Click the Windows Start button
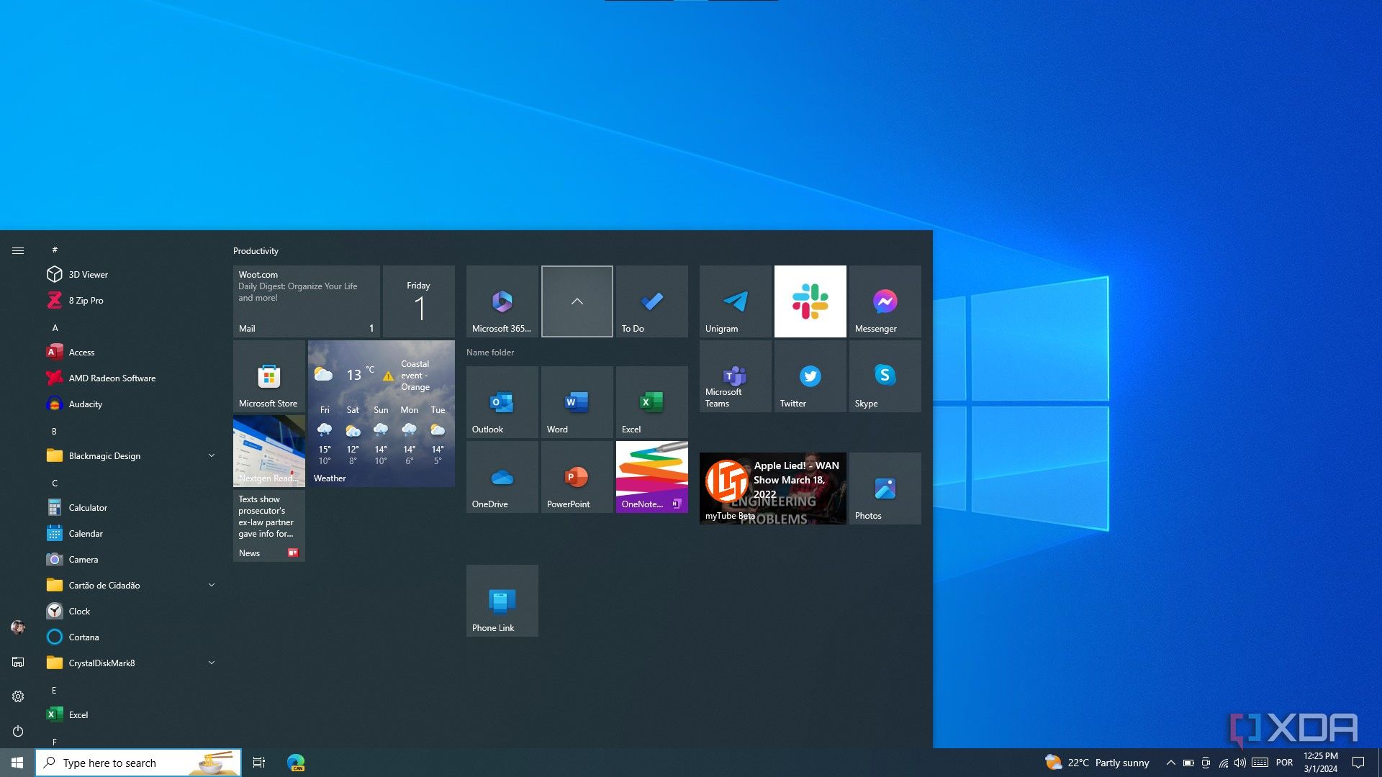 pos(17,763)
